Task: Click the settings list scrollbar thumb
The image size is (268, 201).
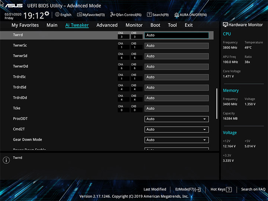Action: coord(217,103)
